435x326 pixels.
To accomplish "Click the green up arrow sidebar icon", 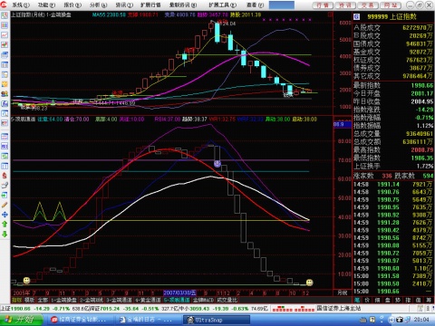I will tap(5, 224).
